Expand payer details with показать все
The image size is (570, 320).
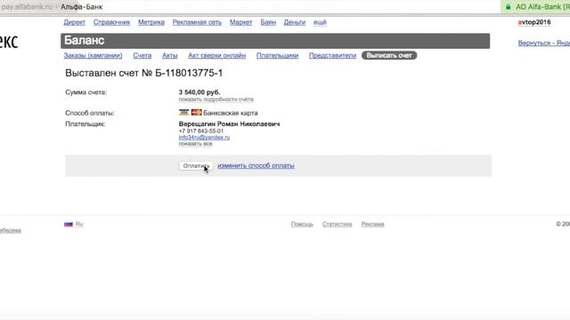pos(196,144)
